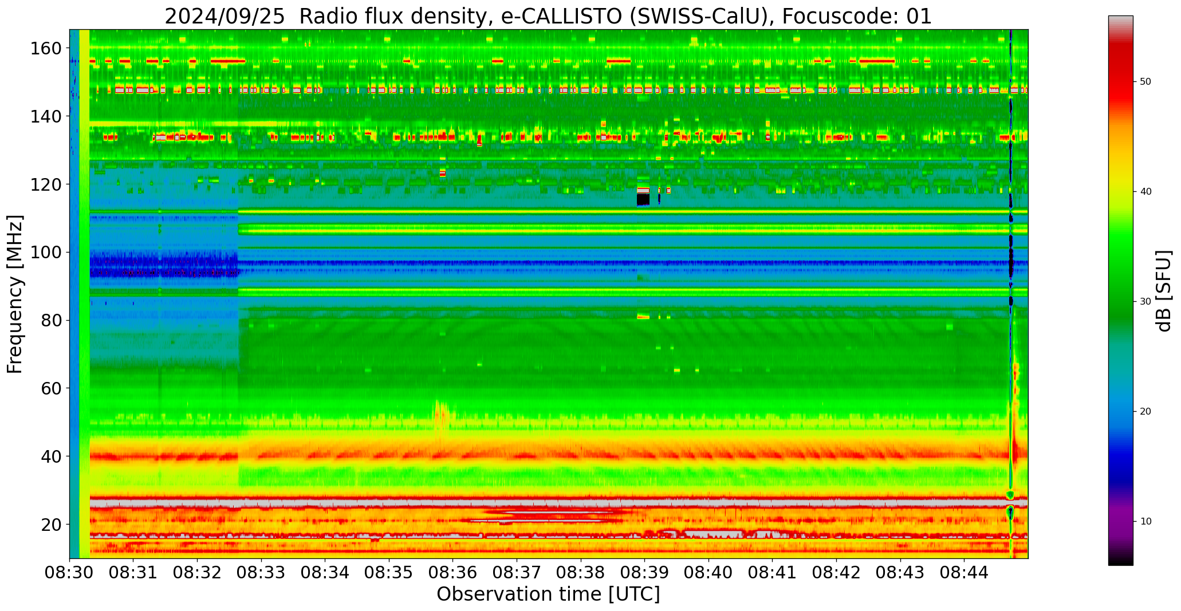Click the 'Frequency [MHz]' axis label
This screenshot has width=1181, height=611.
[15, 294]
